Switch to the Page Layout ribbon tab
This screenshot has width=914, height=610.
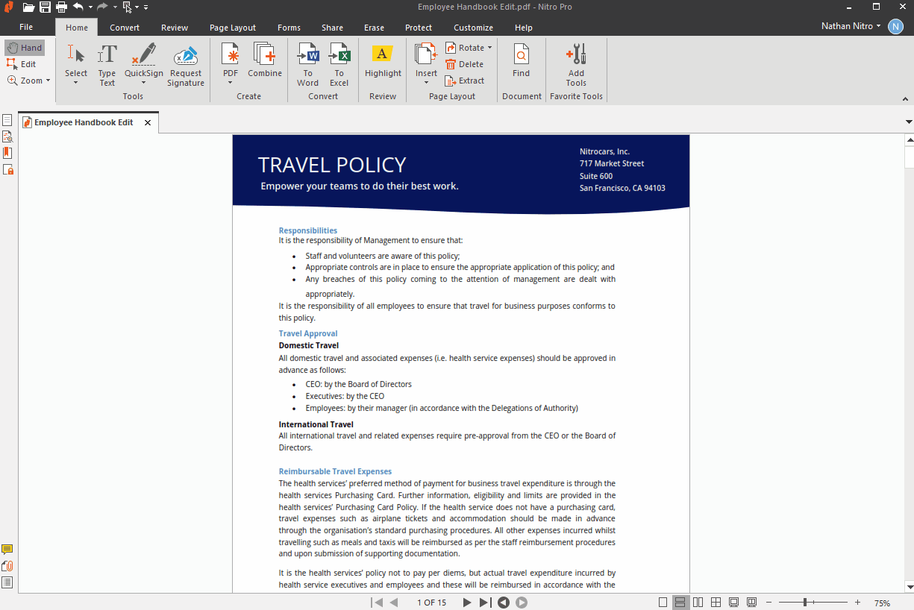[232, 28]
